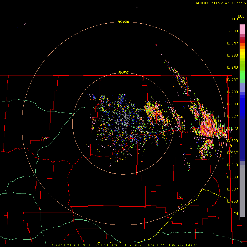Pick the light pink segment of the color bar
Viewport: 247px width, 247px height.
tap(242, 29)
